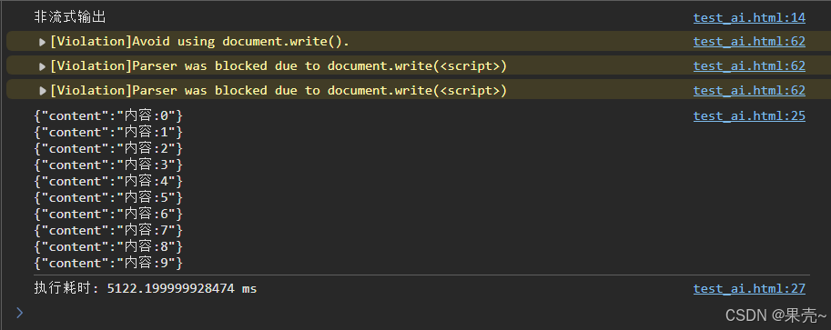Click the CSDN @果壳~ watermark
This screenshot has width=831, height=330.
coord(775,315)
